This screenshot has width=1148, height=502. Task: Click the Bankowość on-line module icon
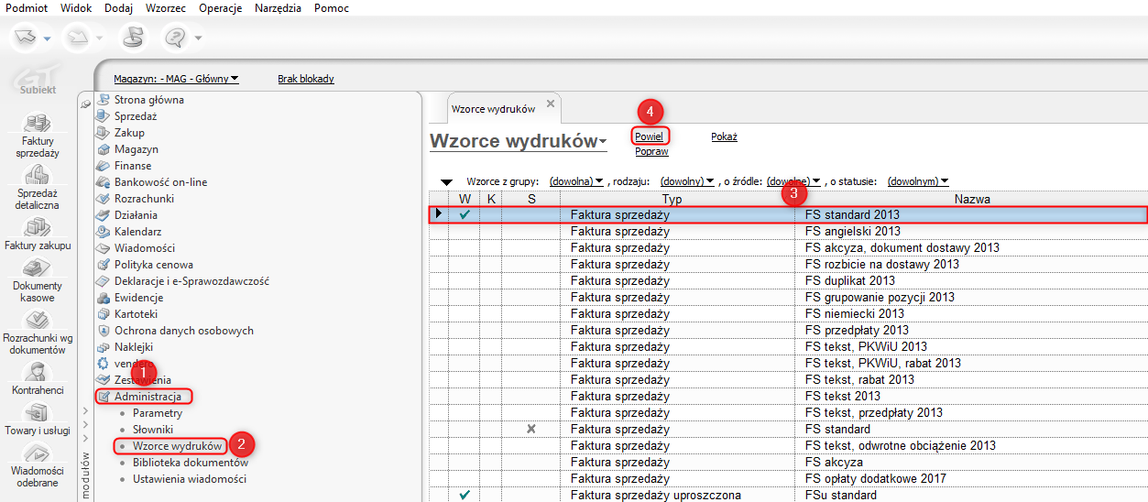pos(103,182)
